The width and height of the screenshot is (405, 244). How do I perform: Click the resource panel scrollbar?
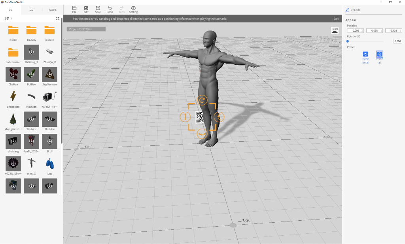[62, 80]
